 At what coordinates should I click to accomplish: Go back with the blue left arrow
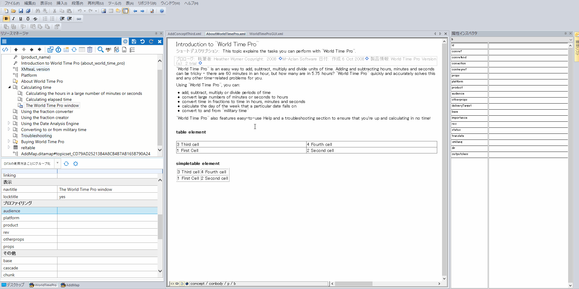[x=135, y=11]
